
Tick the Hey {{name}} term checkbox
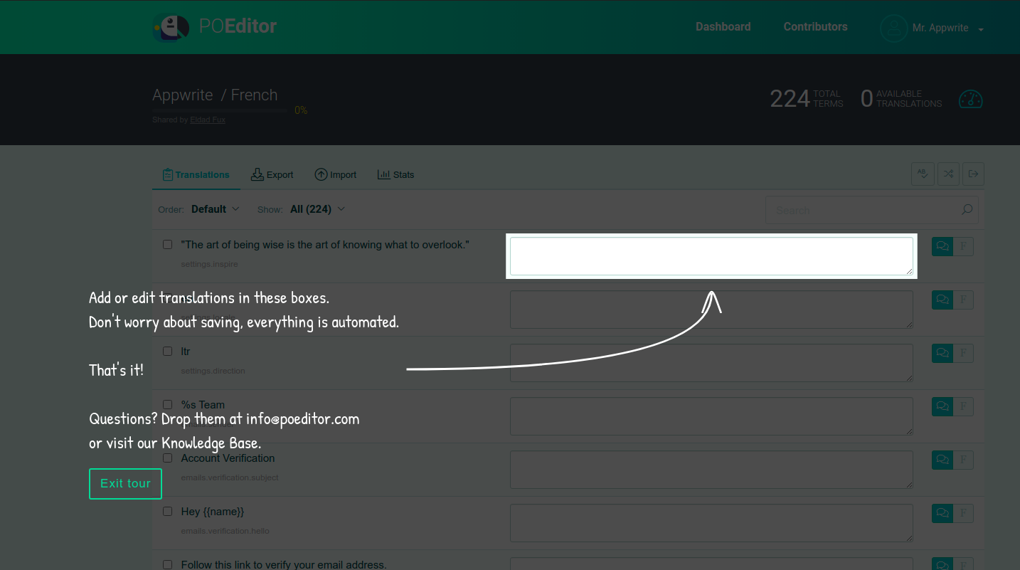pos(168,512)
